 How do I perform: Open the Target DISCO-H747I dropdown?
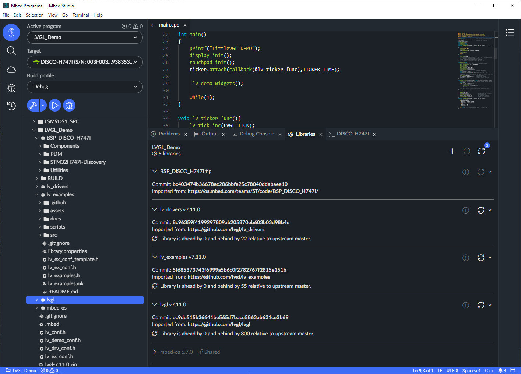click(85, 62)
